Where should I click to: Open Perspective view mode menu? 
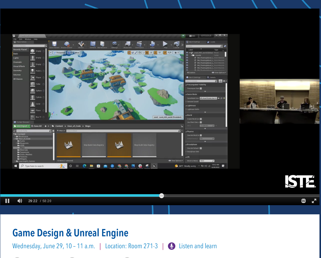pyautogui.click(x=59, y=53)
